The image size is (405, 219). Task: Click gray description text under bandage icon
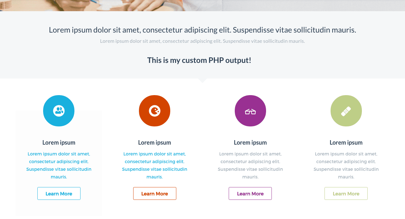(346, 165)
